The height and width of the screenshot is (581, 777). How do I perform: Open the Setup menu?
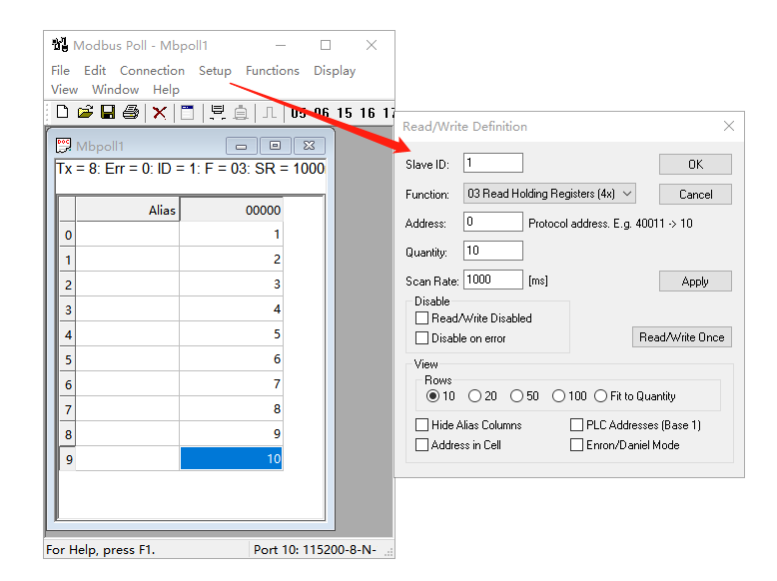coord(215,71)
